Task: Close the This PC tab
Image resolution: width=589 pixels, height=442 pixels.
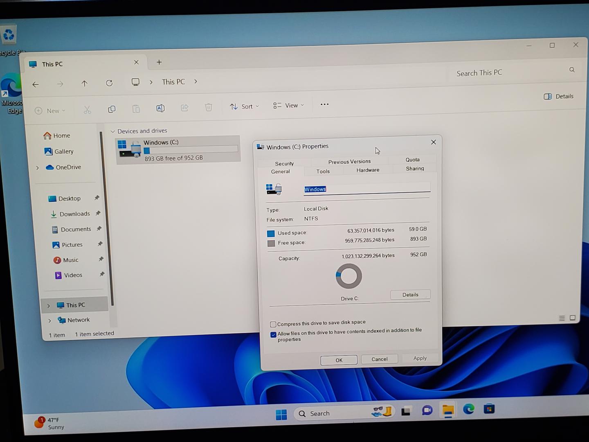Action: 136,62
